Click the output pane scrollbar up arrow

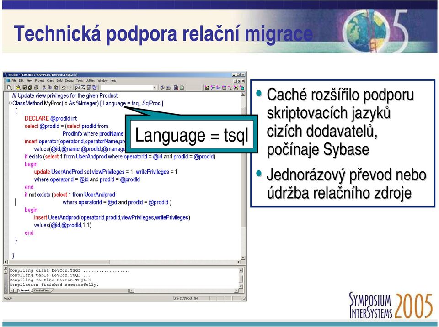click(241, 270)
